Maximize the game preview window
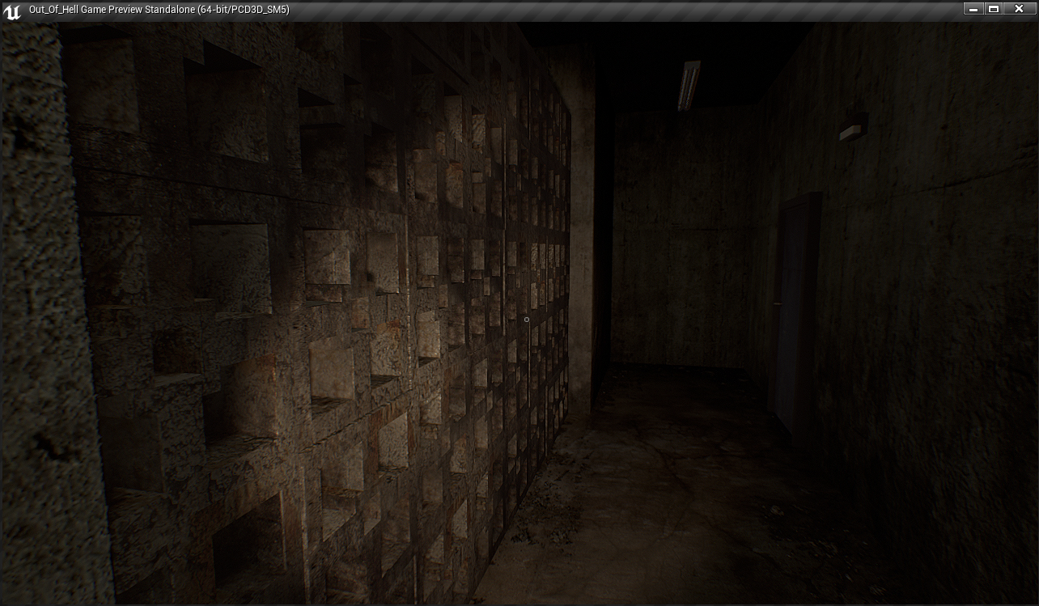 pyautogui.click(x=994, y=9)
